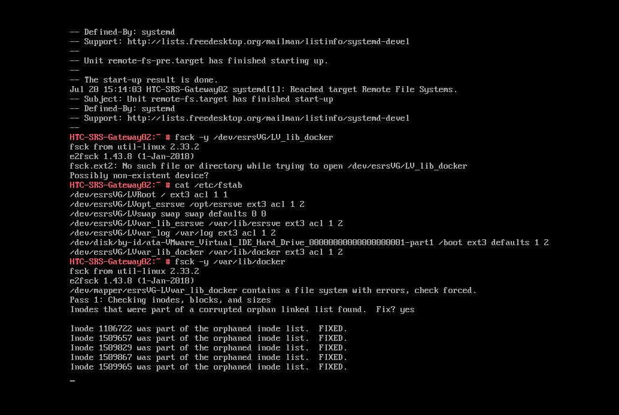Click the 'Pass 1: Checking inodes' line
The image size is (619, 415).
point(170,300)
